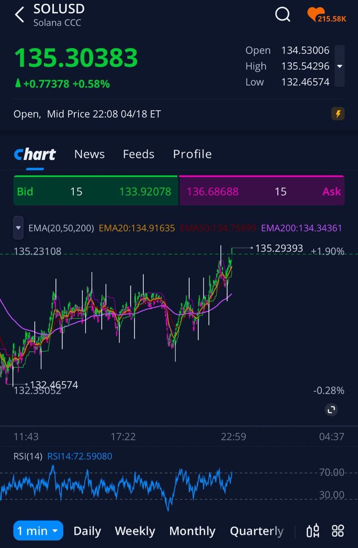Tap the 22:59 time axis label
Viewport: 358px width, 548px height.
pyautogui.click(x=233, y=436)
